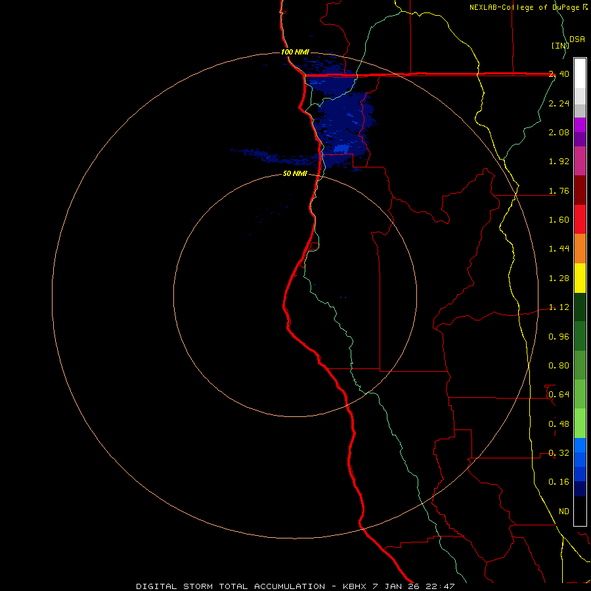The width and height of the screenshot is (591, 591).
Task: Click the NEXLAB-College of DuPage label
Action: (525, 7)
